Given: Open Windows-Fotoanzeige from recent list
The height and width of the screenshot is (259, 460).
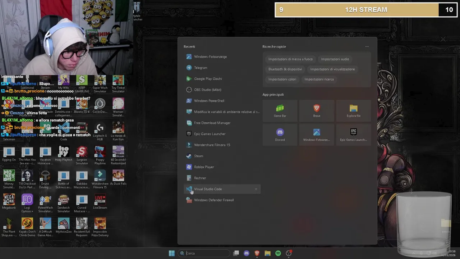Looking at the screenshot, I should 222,56.
